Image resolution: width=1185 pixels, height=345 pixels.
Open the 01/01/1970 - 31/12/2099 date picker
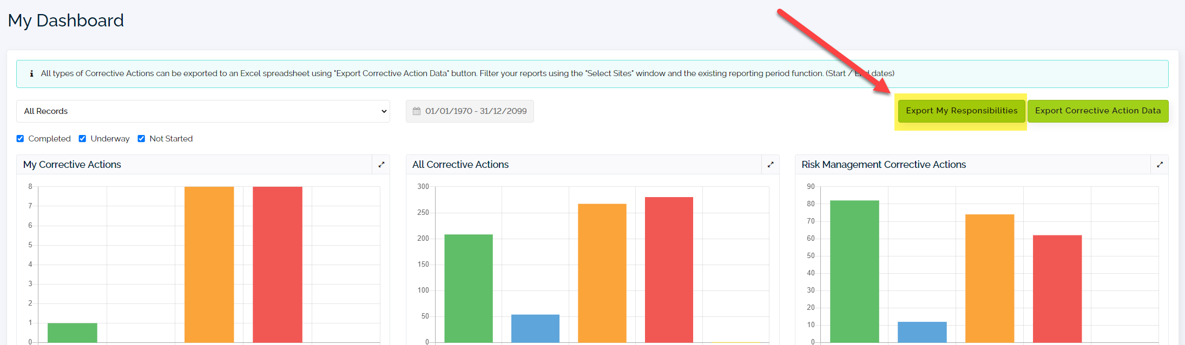470,111
